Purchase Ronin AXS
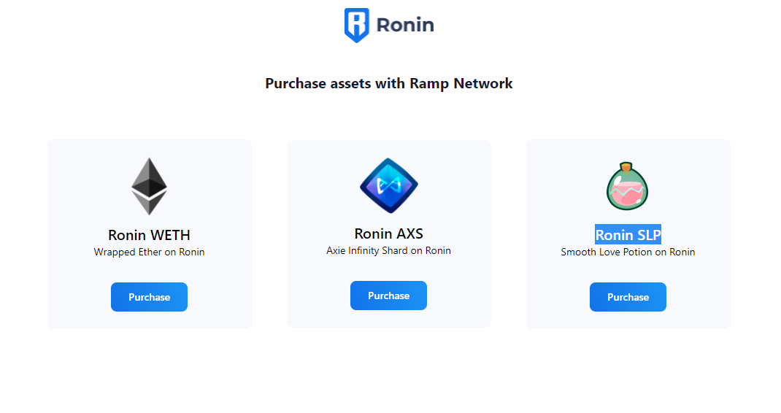 [388, 296]
